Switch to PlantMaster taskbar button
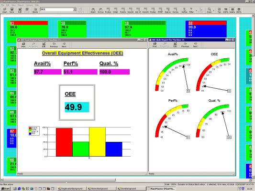Viewport: 255px width, 191px height. (161, 189)
